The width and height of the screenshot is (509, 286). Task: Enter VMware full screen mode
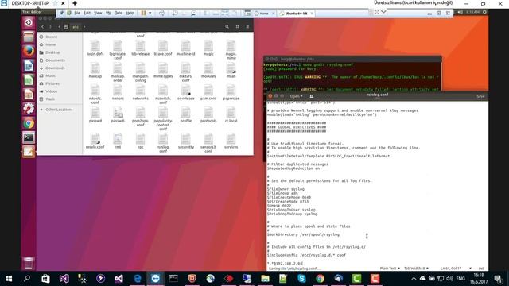(224, 13)
